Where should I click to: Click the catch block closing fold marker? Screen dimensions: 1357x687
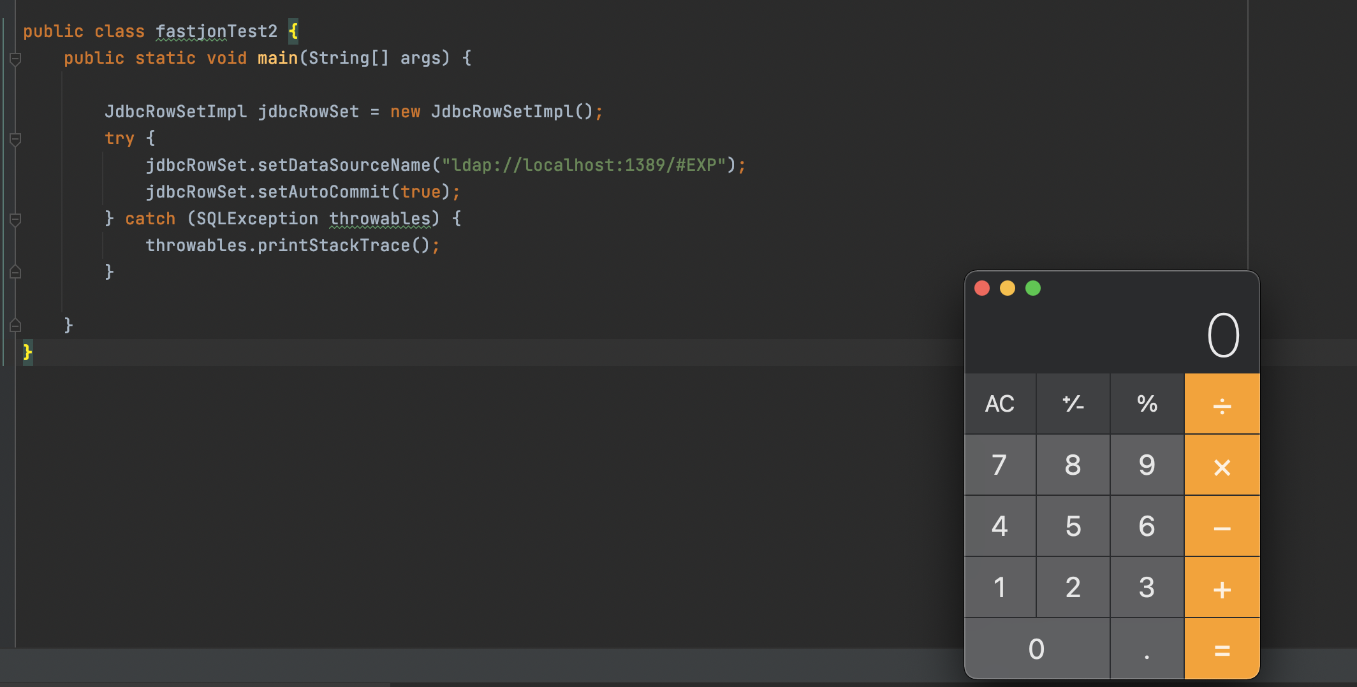click(x=16, y=272)
